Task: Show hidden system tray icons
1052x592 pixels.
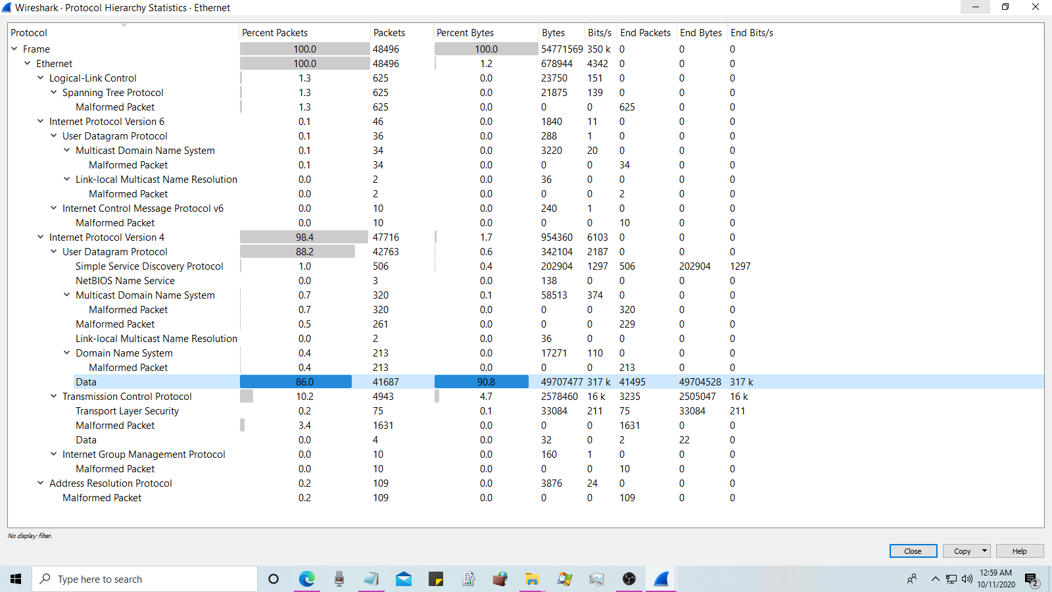Action: click(935, 579)
